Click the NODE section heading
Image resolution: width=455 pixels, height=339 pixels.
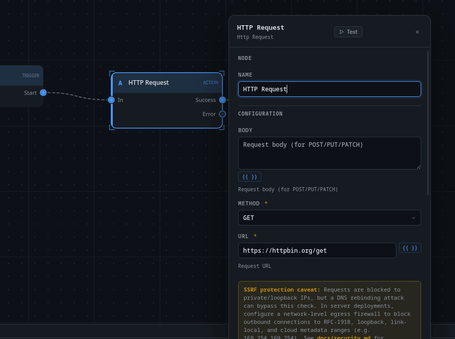click(245, 58)
